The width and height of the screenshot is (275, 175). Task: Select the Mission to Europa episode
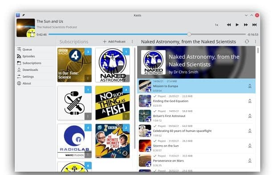point(196,86)
